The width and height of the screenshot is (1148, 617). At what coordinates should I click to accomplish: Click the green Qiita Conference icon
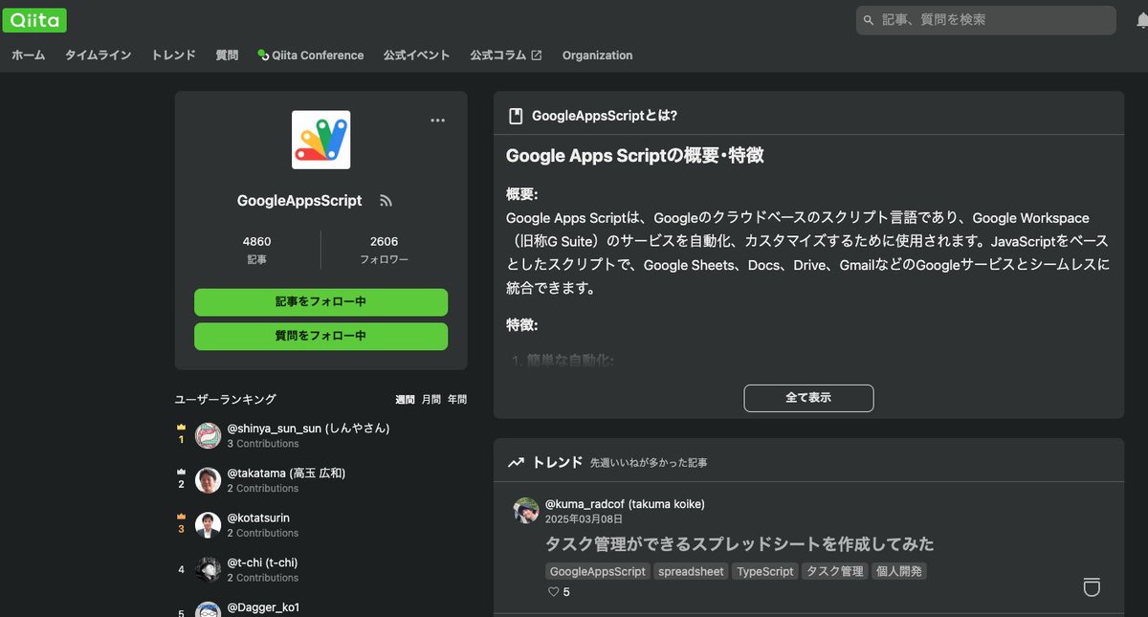(261, 55)
